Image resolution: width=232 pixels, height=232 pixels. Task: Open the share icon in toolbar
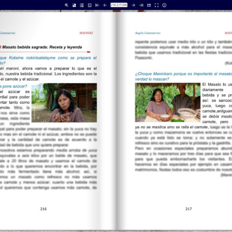coord(149,5)
